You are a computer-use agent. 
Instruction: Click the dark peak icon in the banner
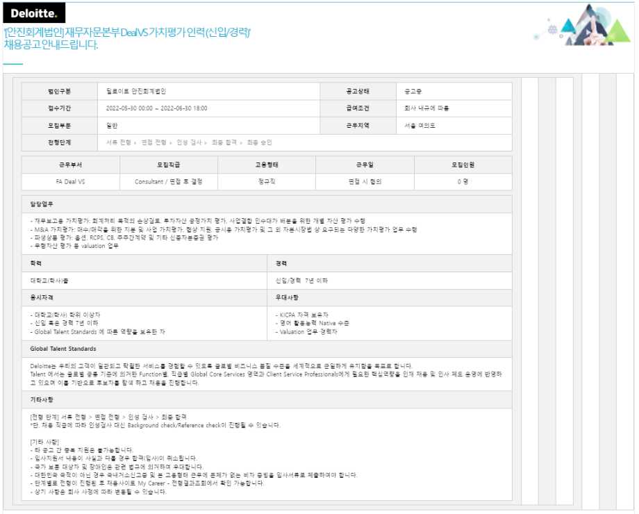click(589, 8)
